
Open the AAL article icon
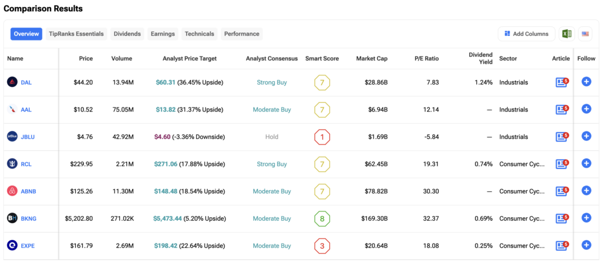[x=561, y=109]
